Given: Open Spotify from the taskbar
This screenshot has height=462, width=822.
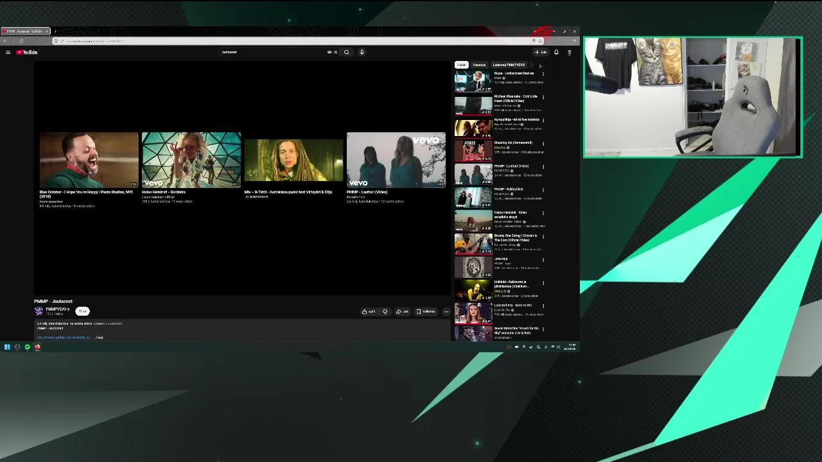Looking at the screenshot, I should click(x=28, y=347).
